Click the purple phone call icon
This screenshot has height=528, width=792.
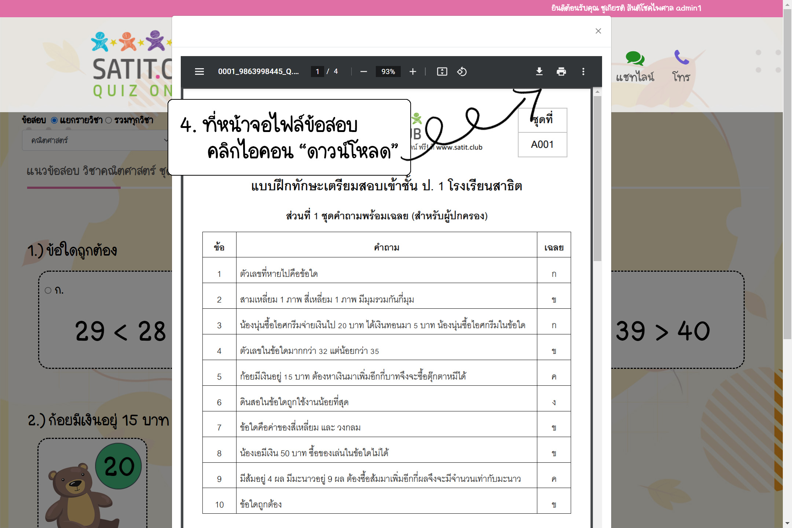coord(681,58)
